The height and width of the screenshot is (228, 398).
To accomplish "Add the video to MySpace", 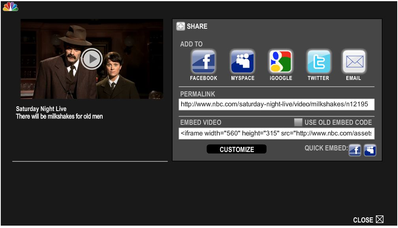I will coord(242,61).
